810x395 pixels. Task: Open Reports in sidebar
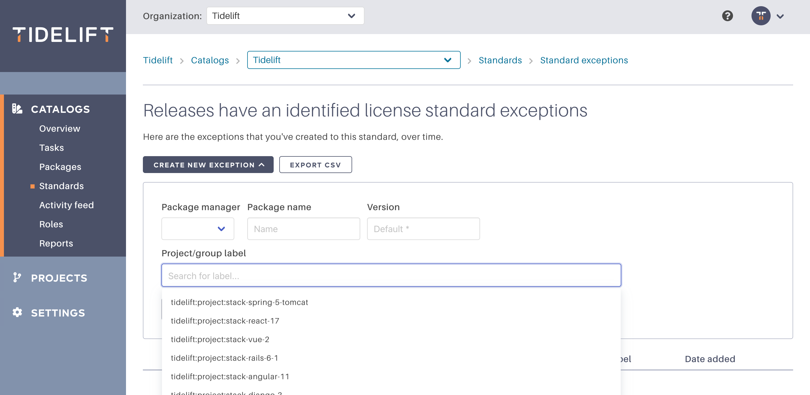(x=56, y=243)
